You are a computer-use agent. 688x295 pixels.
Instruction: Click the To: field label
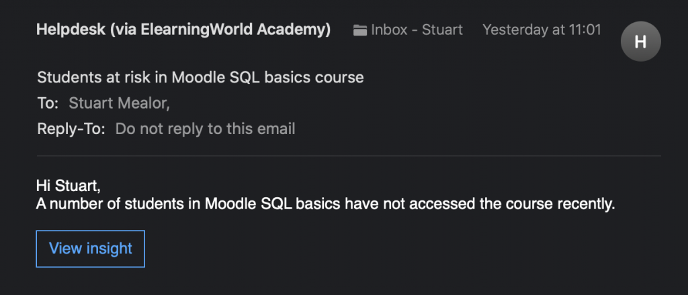tap(48, 103)
